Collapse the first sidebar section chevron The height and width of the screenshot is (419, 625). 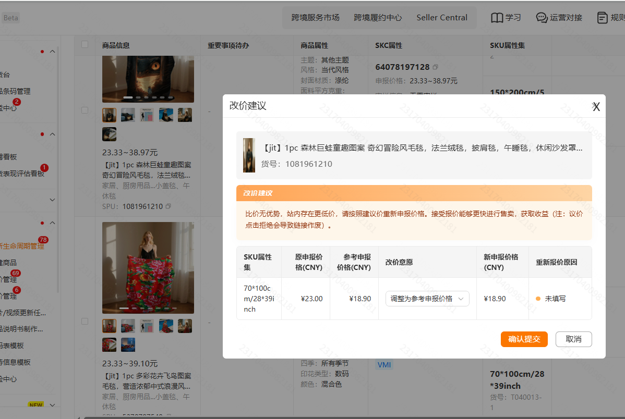click(52, 52)
